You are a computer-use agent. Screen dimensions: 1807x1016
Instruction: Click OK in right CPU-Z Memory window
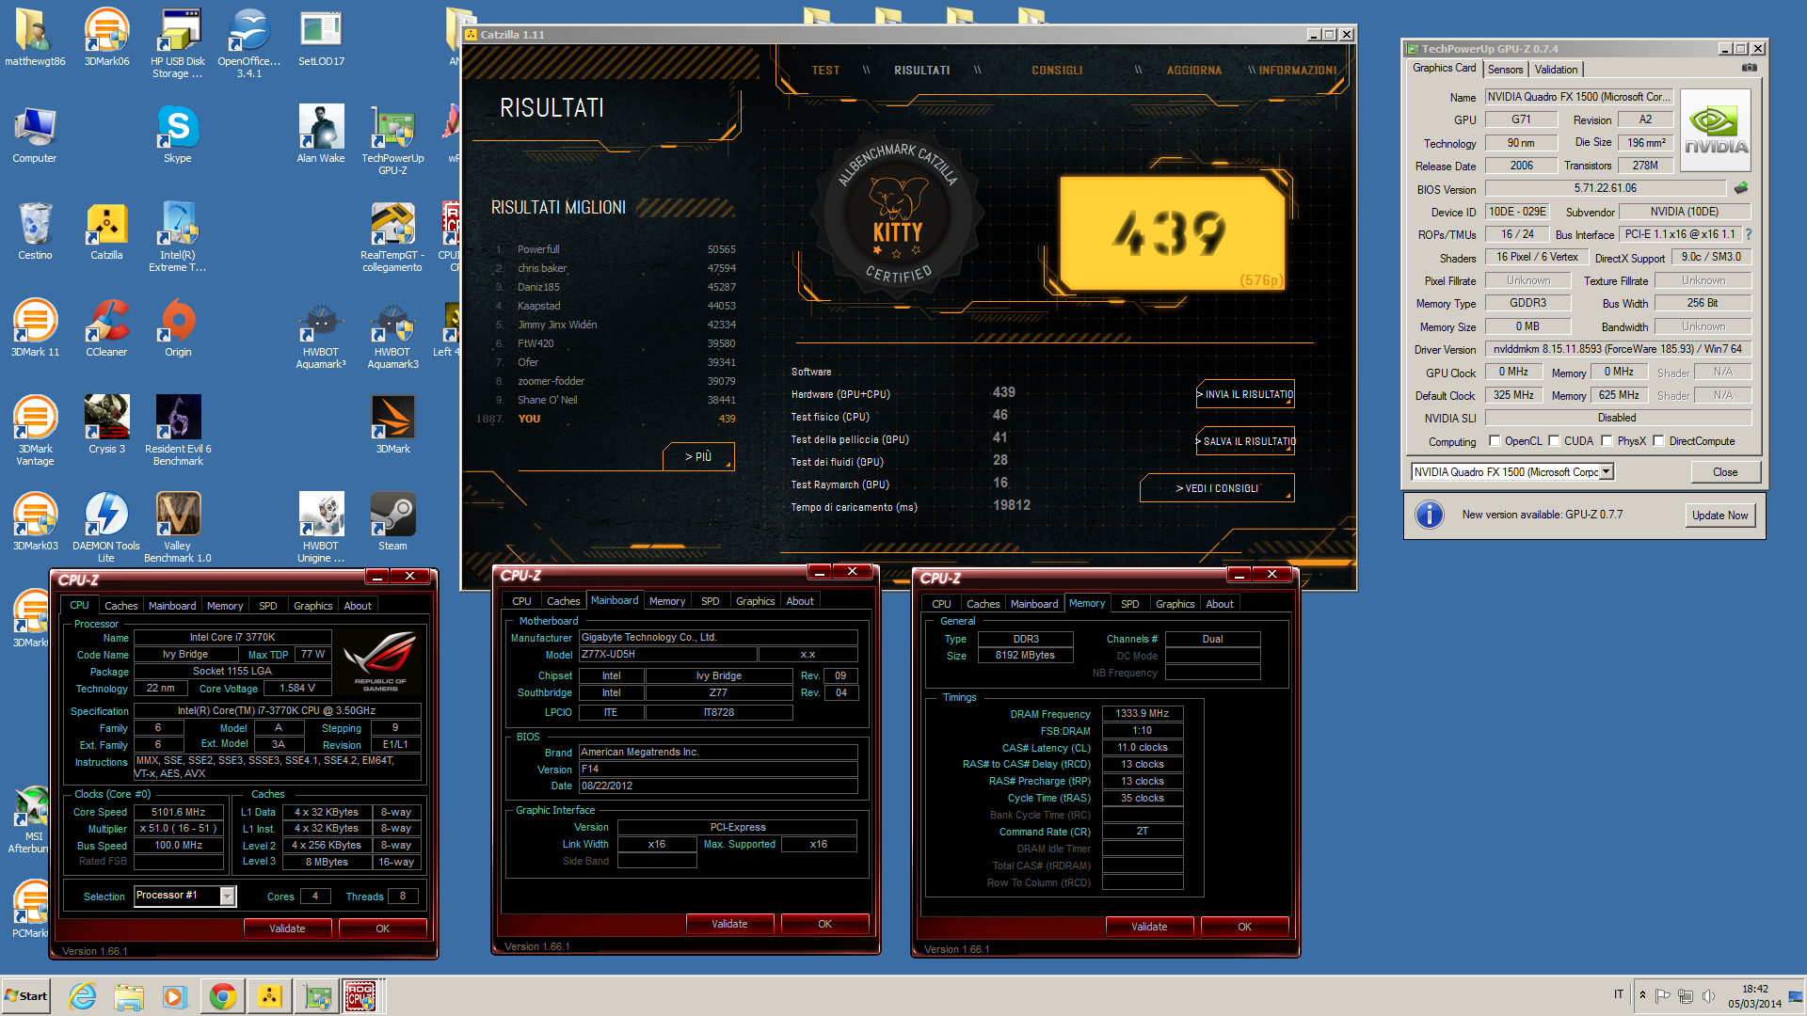(x=1244, y=927)
